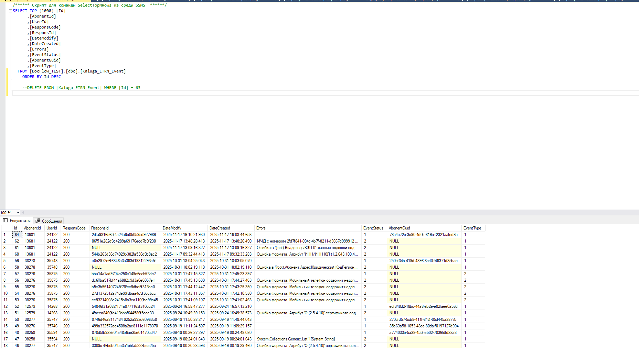The height and width of the screenshot is (348, 639).
Task: Select the Errors cell starting with МЧД с номером
Action: (x=308, y=241)
